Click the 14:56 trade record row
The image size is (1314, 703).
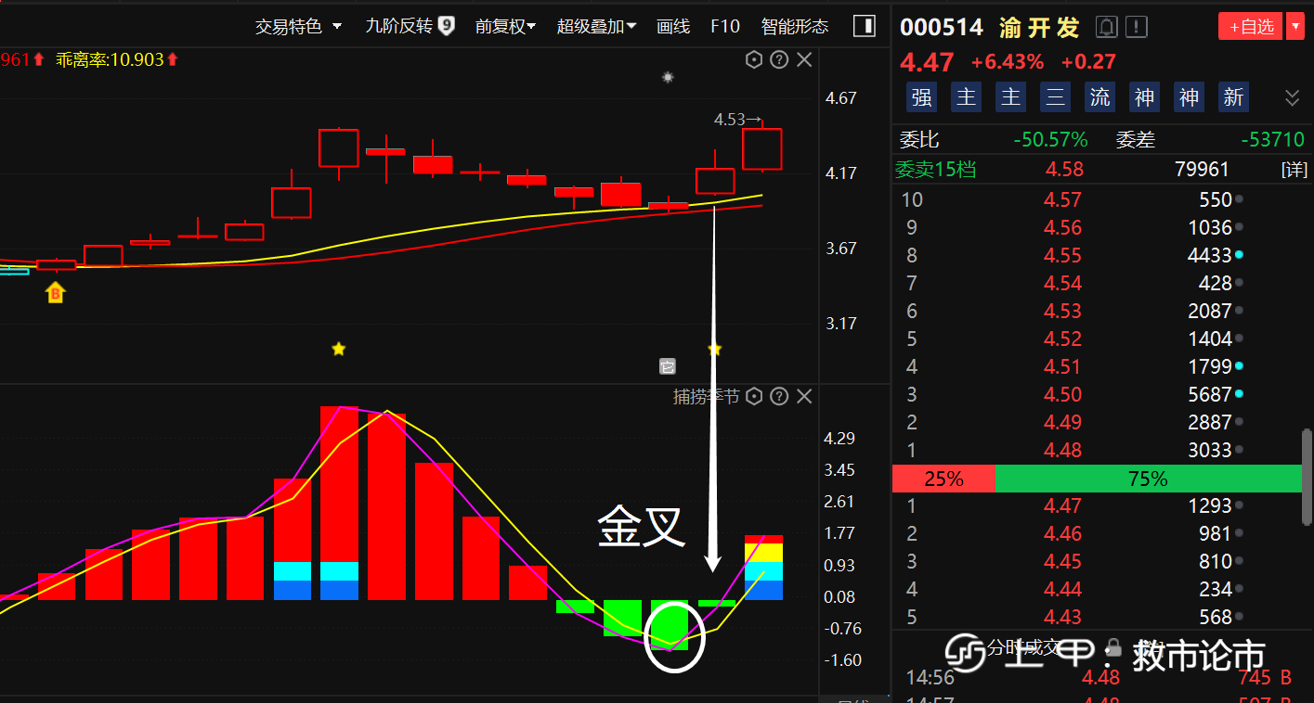pos(1097,678)
